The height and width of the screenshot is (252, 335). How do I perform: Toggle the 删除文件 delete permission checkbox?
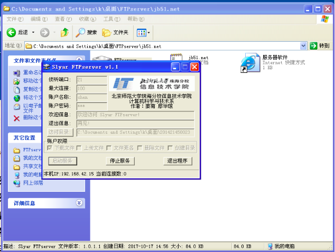tap(139, 148)
